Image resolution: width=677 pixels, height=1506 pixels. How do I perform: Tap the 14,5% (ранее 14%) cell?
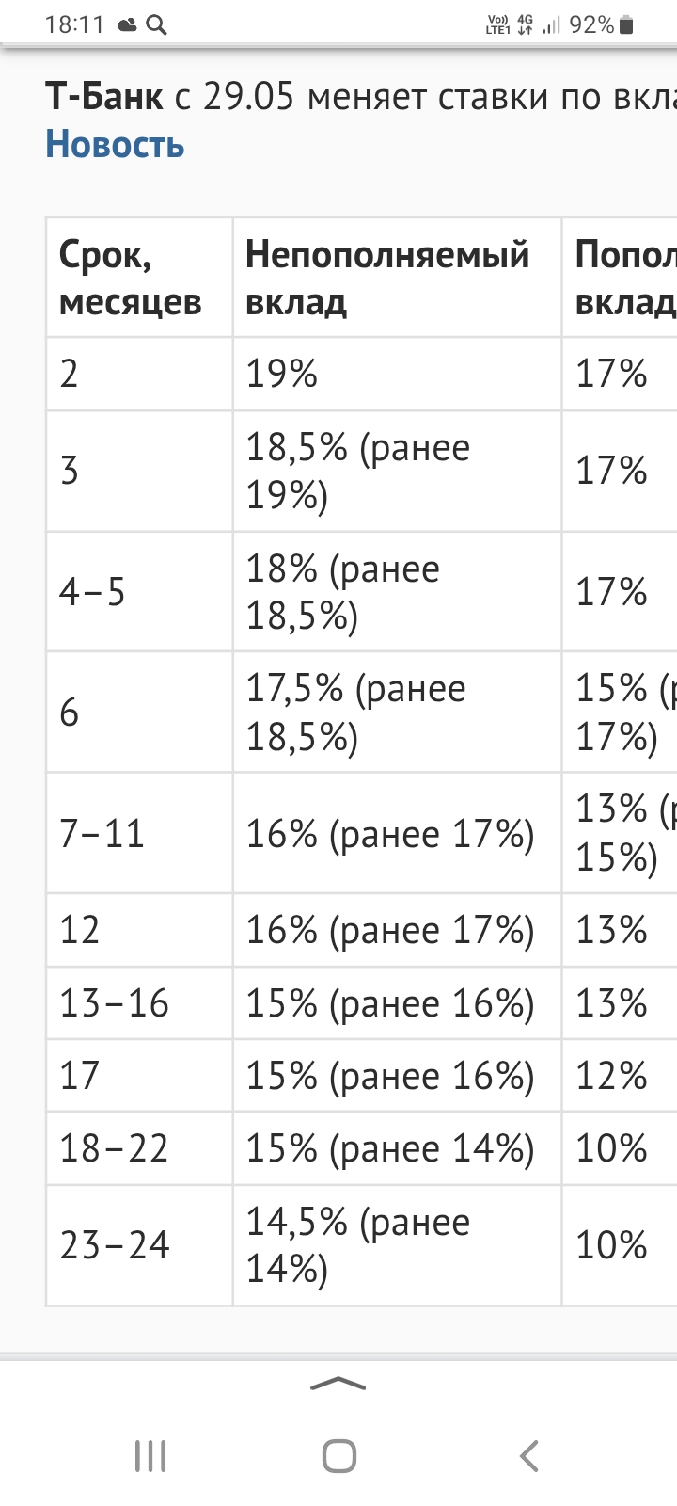pyautogui.click(x=397, y=1245)
